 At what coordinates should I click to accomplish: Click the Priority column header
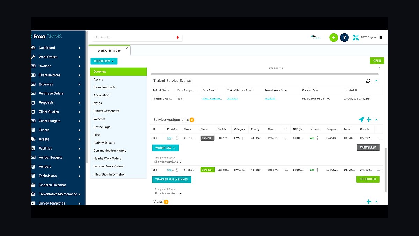[x=255, y=129]
